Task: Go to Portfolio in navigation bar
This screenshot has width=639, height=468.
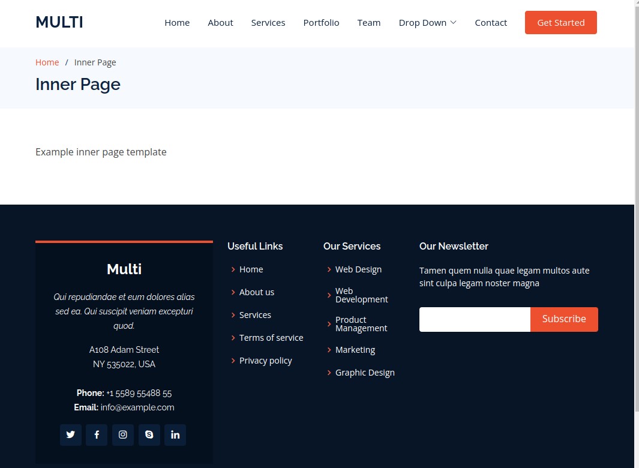Action: pyautogui.click(x=321, y=23)
